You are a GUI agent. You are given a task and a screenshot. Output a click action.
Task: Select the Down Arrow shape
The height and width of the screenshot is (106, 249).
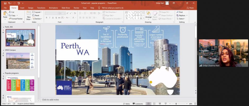pos(138,15)
